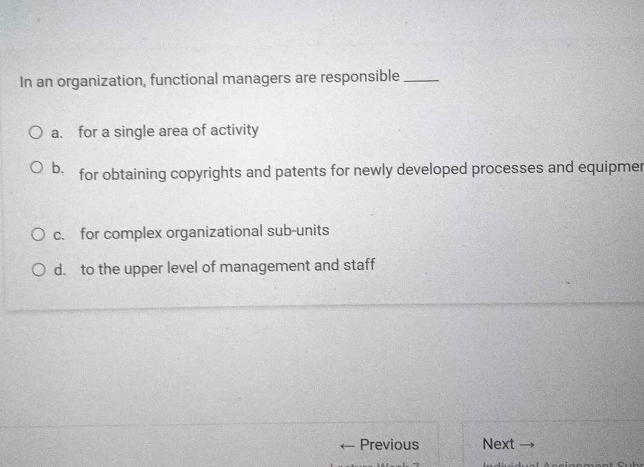Viewport: 644px width, 467px height.
Task: Choose answer "for complex organizational sub-units"
Action: tap(204, 230)
